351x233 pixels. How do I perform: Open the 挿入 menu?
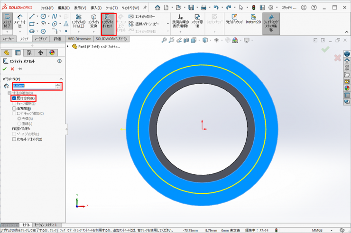[96, 8]
